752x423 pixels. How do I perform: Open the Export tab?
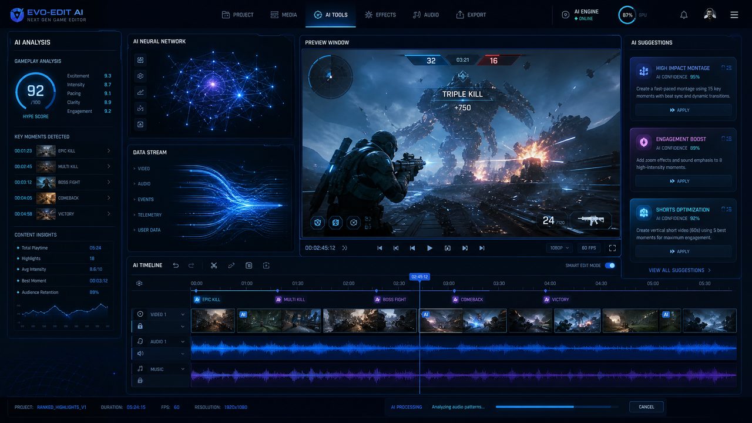tap(471, 15)
